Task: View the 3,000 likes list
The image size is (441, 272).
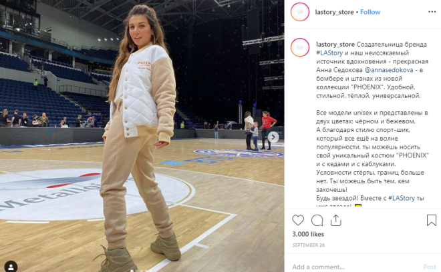Action: (x=308, y=234)
